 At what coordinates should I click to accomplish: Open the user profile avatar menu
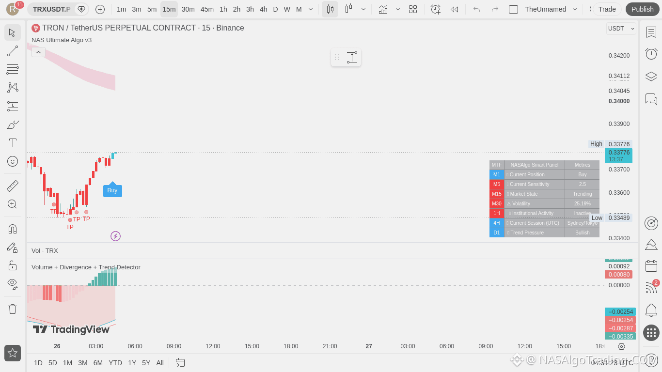click(13, 9)
